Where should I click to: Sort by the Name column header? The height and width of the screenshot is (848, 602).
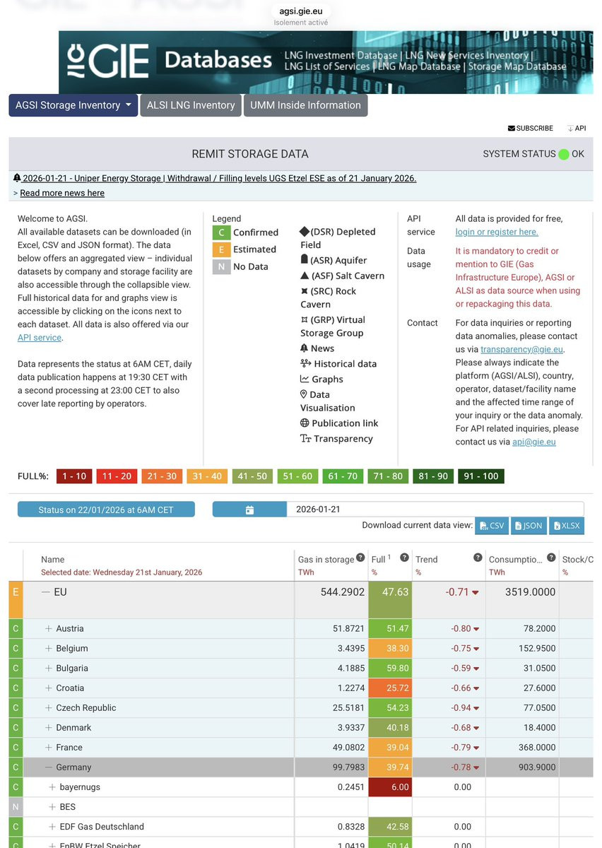click(53, 560)
